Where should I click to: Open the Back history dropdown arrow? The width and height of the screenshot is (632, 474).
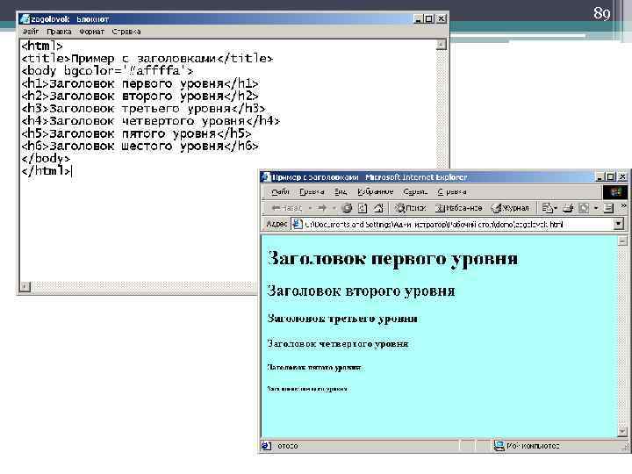point(310,208)
